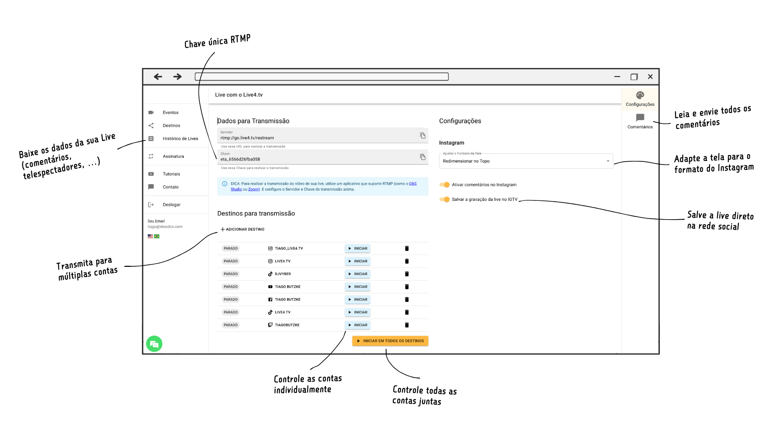Click the browser forward arrow
This screenshot has height=440, width=783.
[177, 77]
